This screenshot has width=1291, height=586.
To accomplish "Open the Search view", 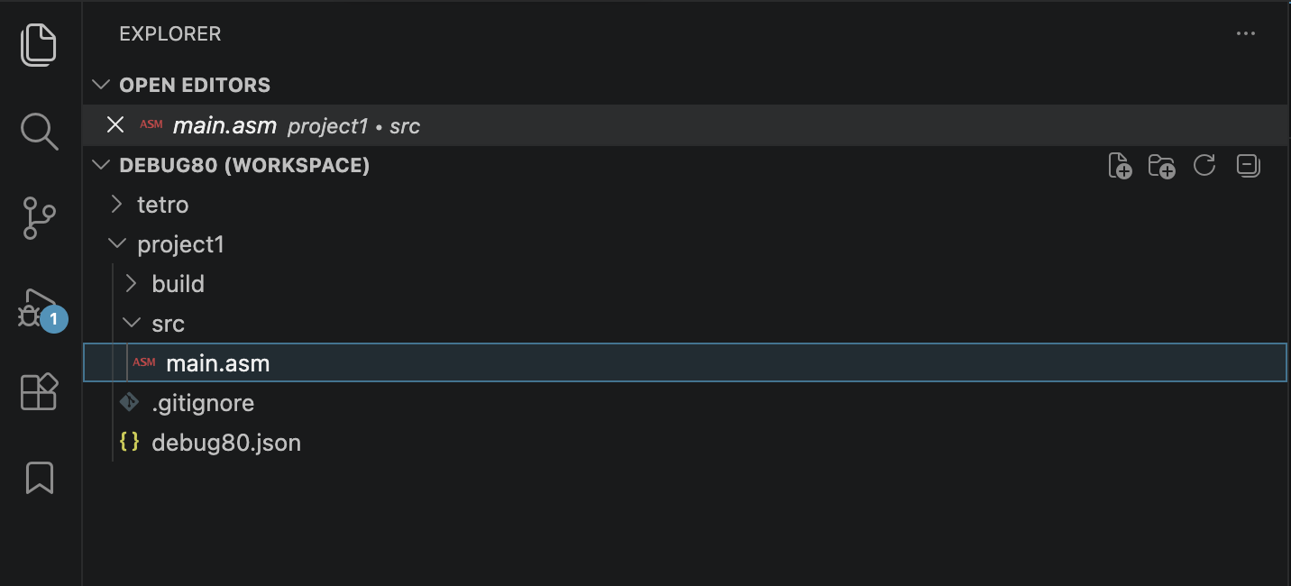I will 39,132.
